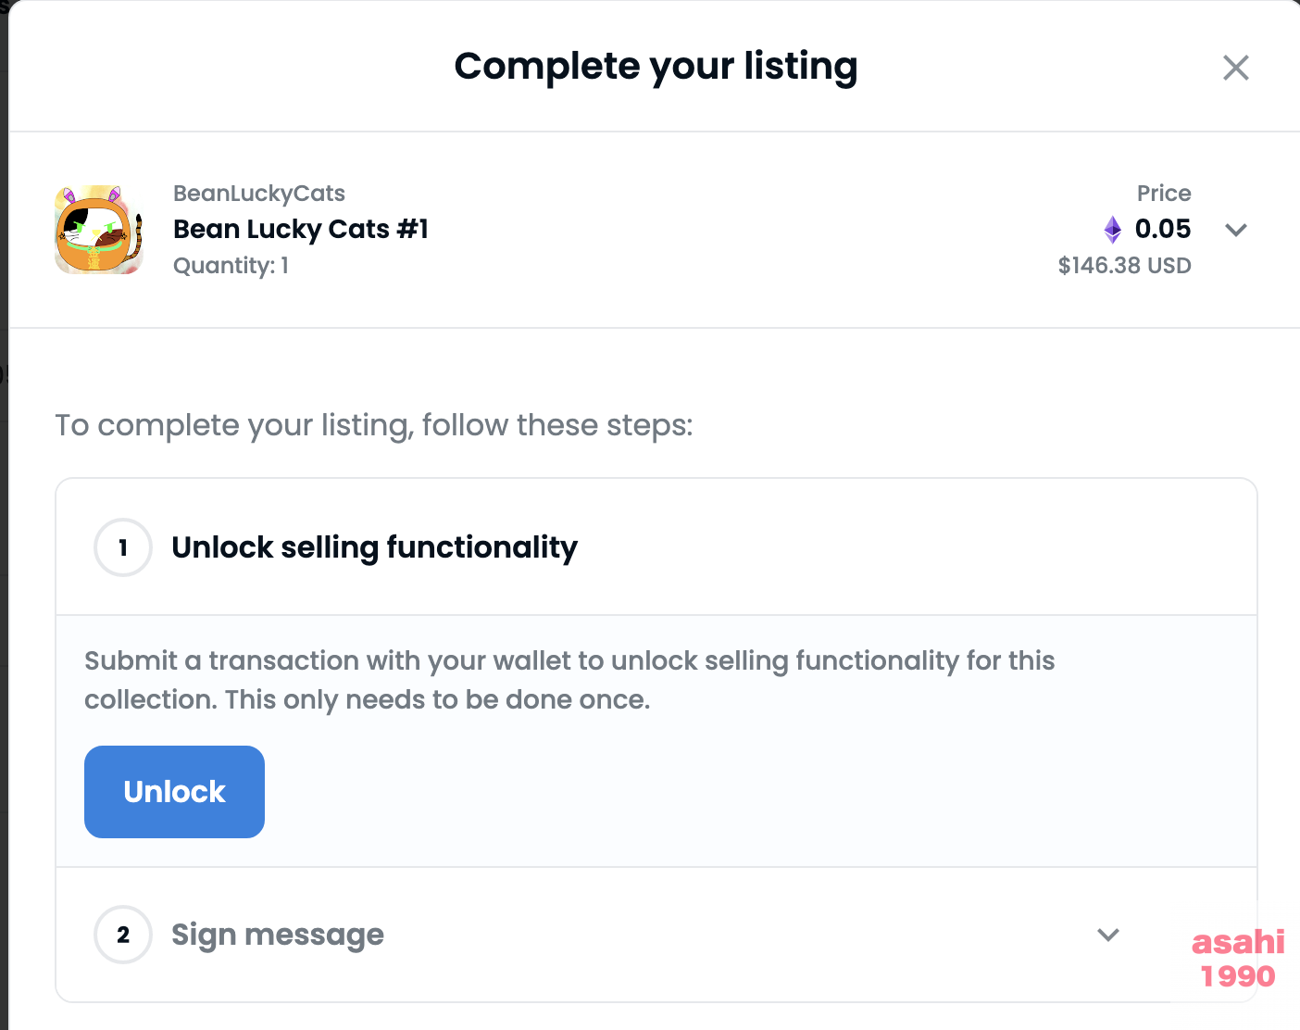Expand the price details chevron
This screenshot has width=1300, height=1030.
1236,230
